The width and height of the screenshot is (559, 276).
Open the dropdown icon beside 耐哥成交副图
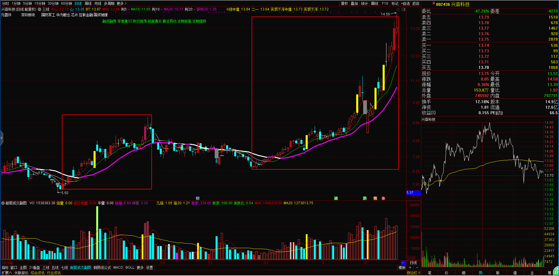coord(3,203)
